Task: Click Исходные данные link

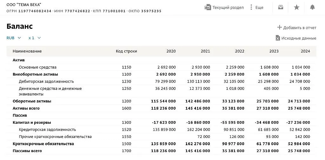Action: [x=299, y=38]
